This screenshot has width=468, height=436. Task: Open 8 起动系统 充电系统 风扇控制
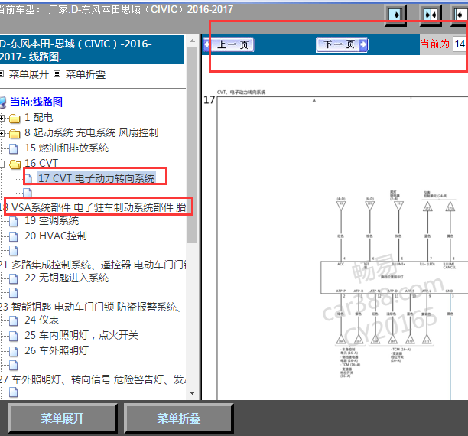point(91,132)
